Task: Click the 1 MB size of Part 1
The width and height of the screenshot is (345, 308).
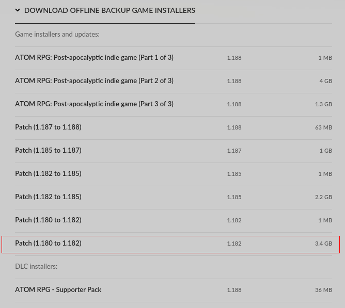Action: (325, 58)
